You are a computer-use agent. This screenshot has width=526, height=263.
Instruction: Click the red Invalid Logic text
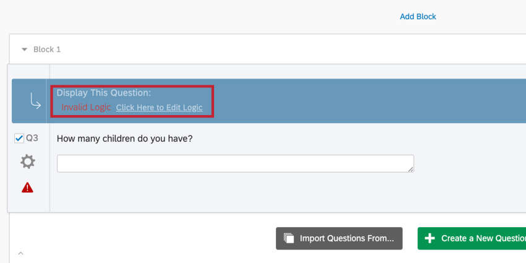(86, 108)
